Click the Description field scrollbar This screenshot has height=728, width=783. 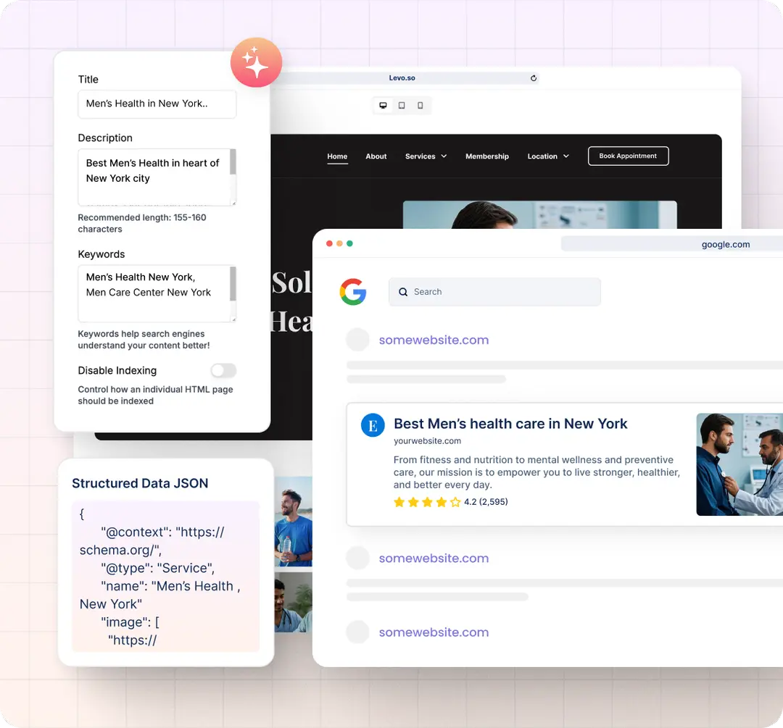[233, 162]
